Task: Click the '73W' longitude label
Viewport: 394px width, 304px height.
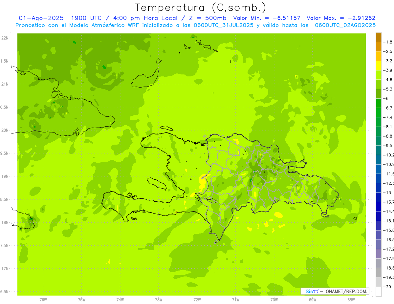Action: (x=159, y=300)
